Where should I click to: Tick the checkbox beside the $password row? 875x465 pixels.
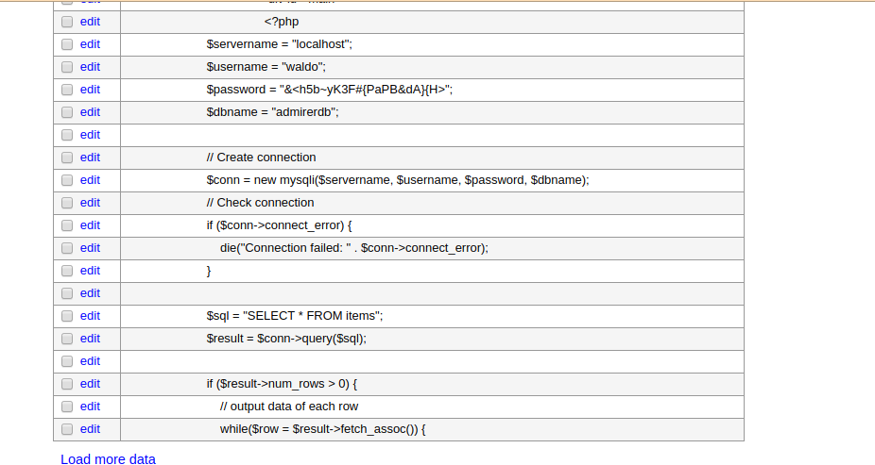[67, 90]
